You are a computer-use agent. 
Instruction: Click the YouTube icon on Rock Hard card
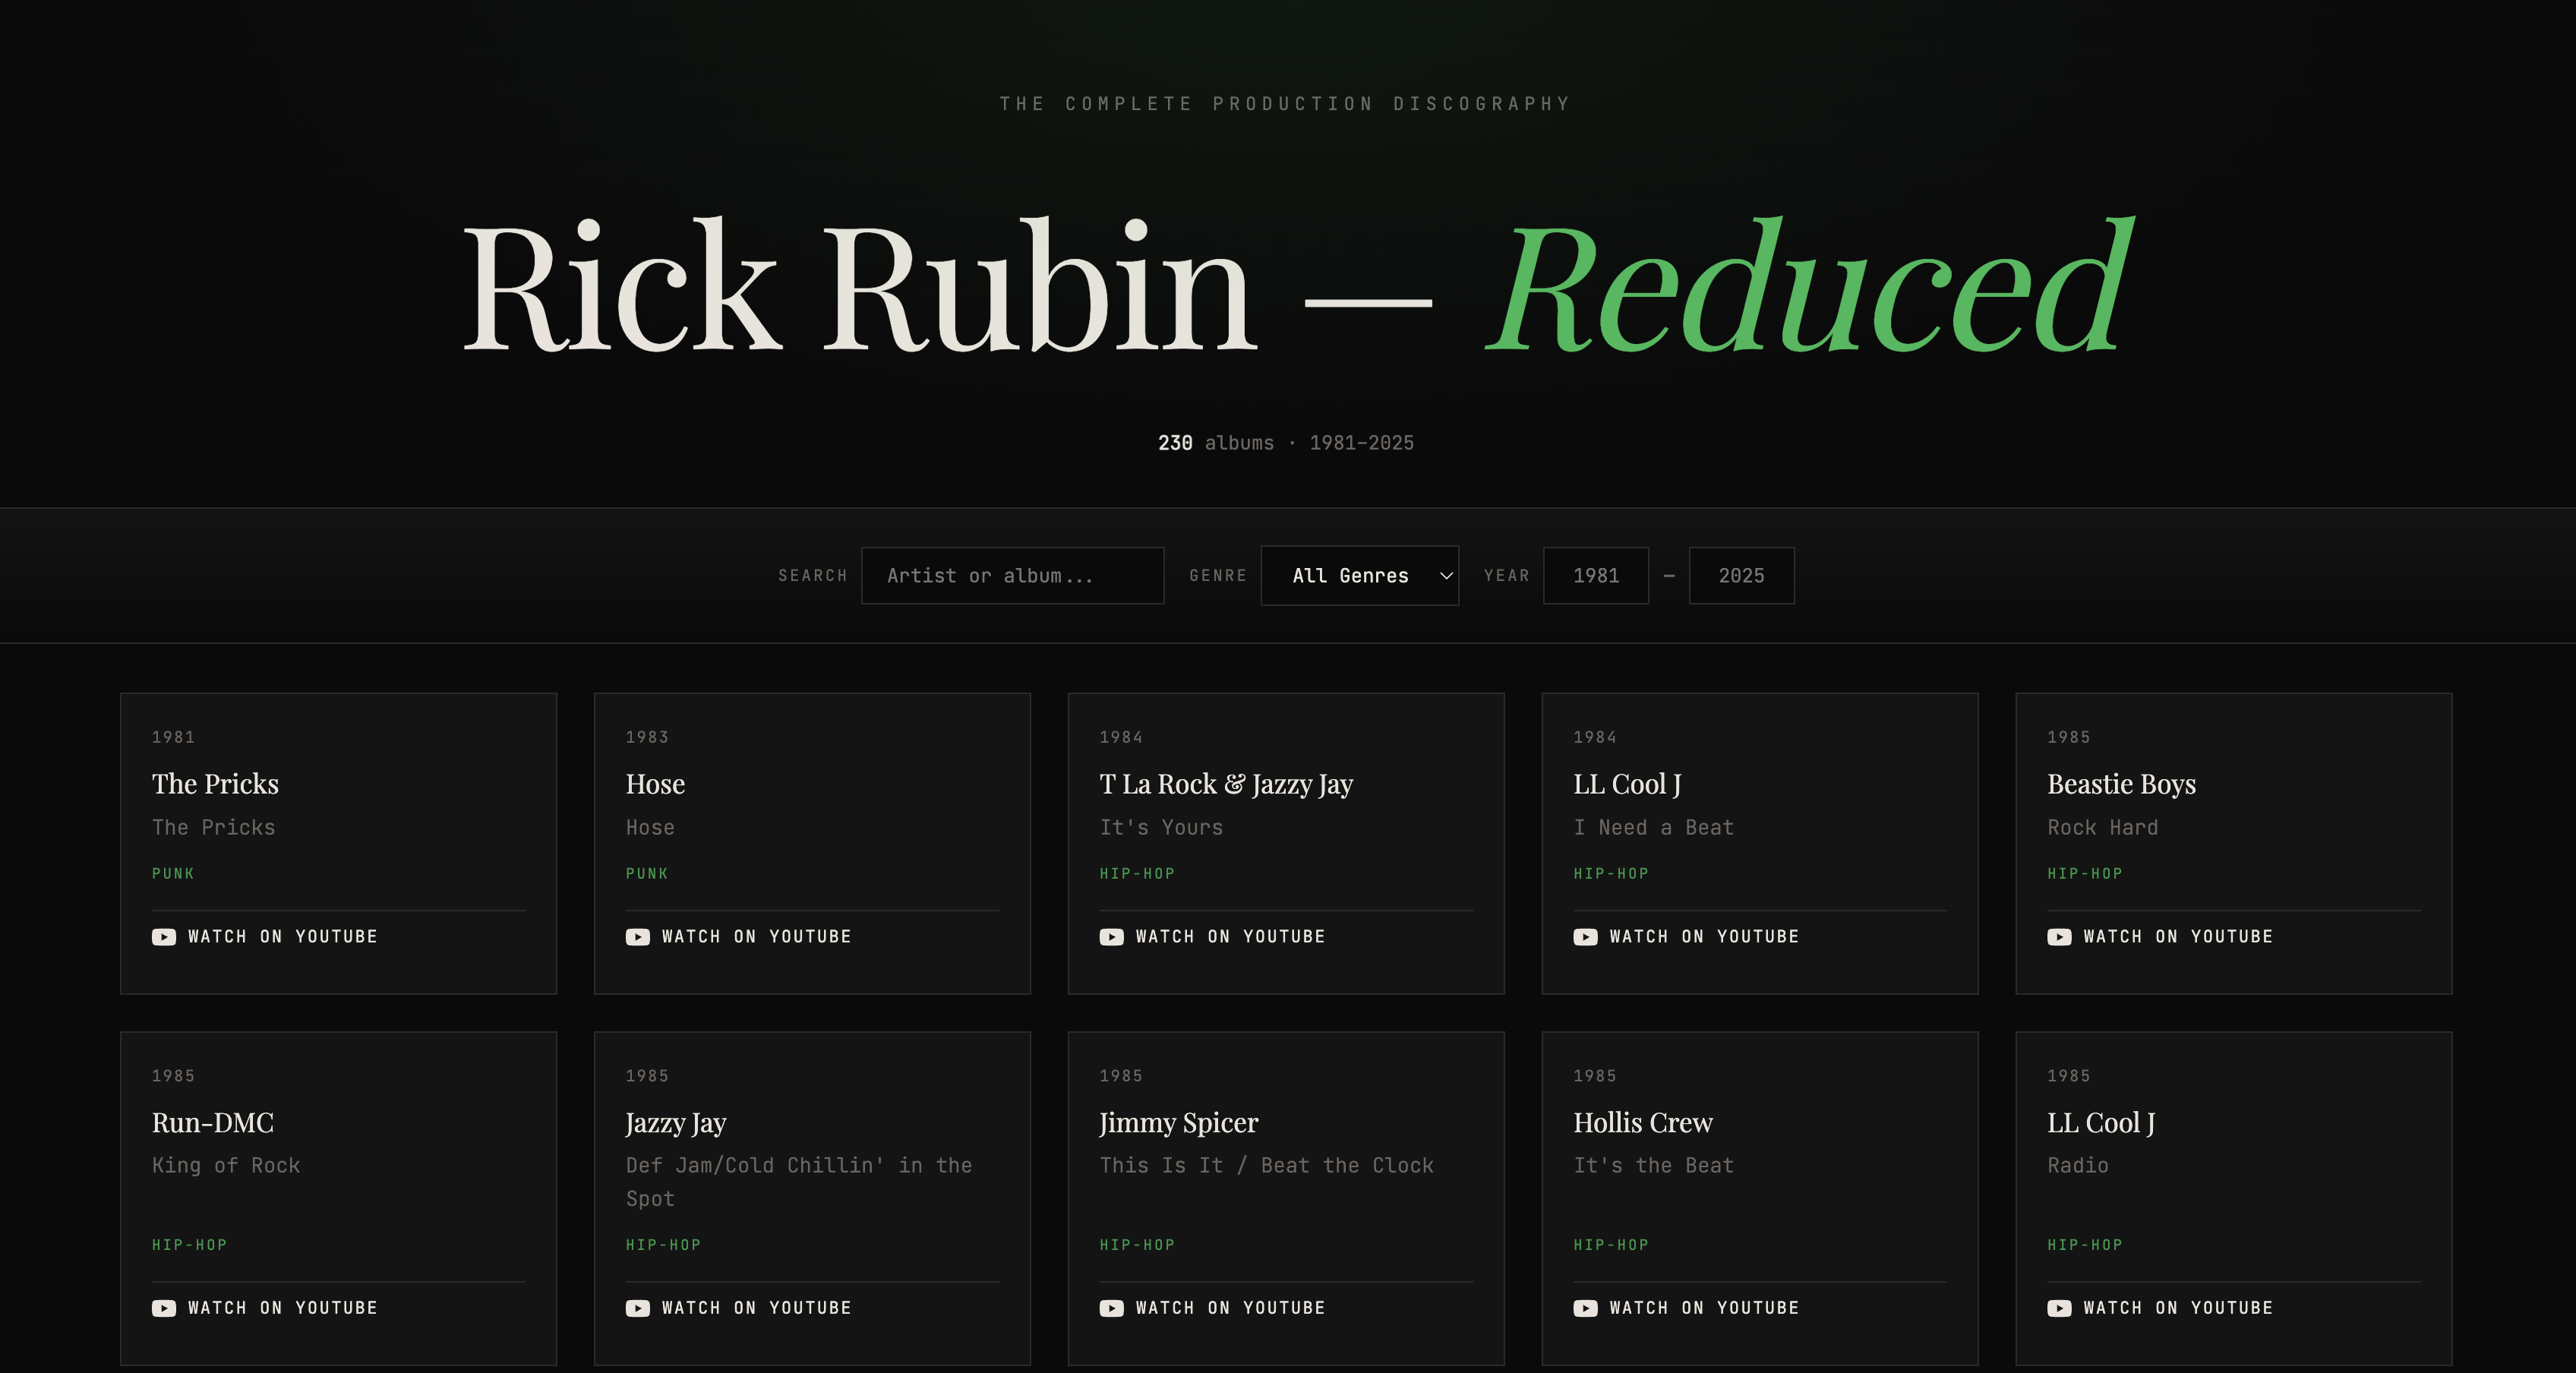click(x=2060, y=937)
